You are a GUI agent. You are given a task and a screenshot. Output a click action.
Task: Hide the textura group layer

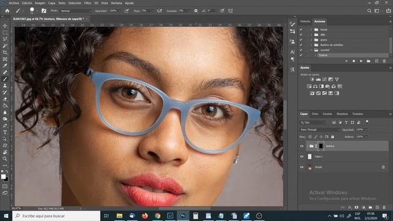tap(302, 146)
